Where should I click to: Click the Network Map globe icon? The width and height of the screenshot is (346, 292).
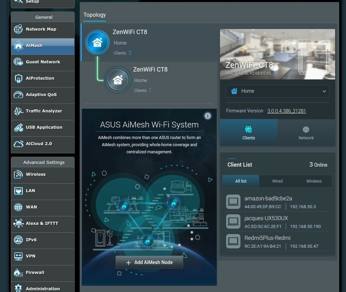(x=18, y=29)
